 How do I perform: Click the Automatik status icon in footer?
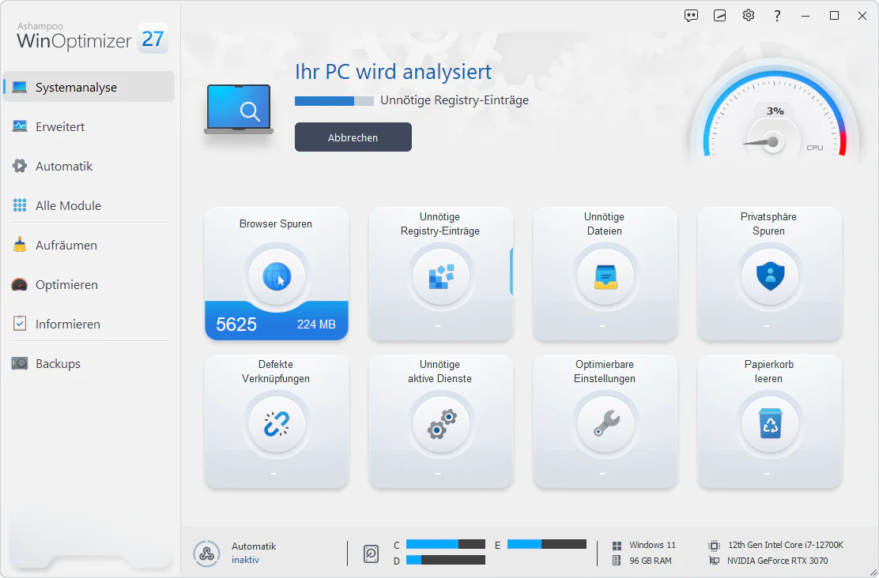206,554
